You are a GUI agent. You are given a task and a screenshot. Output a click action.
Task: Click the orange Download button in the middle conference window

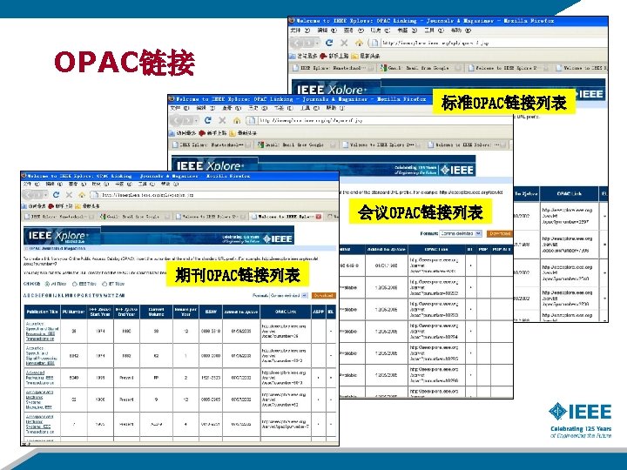click(x=500, y=233)
